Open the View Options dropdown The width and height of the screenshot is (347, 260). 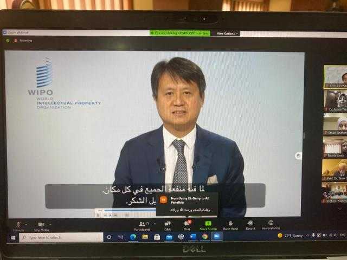(x=227, y=34)
